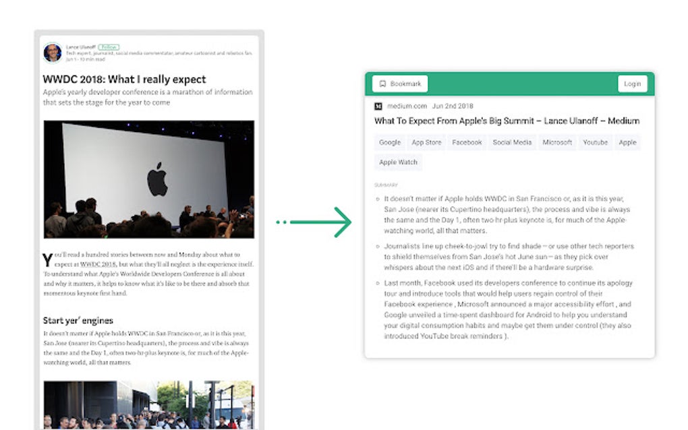Select the App Store tag
Image resolution: width=688 pixels, height=430 pixels.
click(426, 142)
